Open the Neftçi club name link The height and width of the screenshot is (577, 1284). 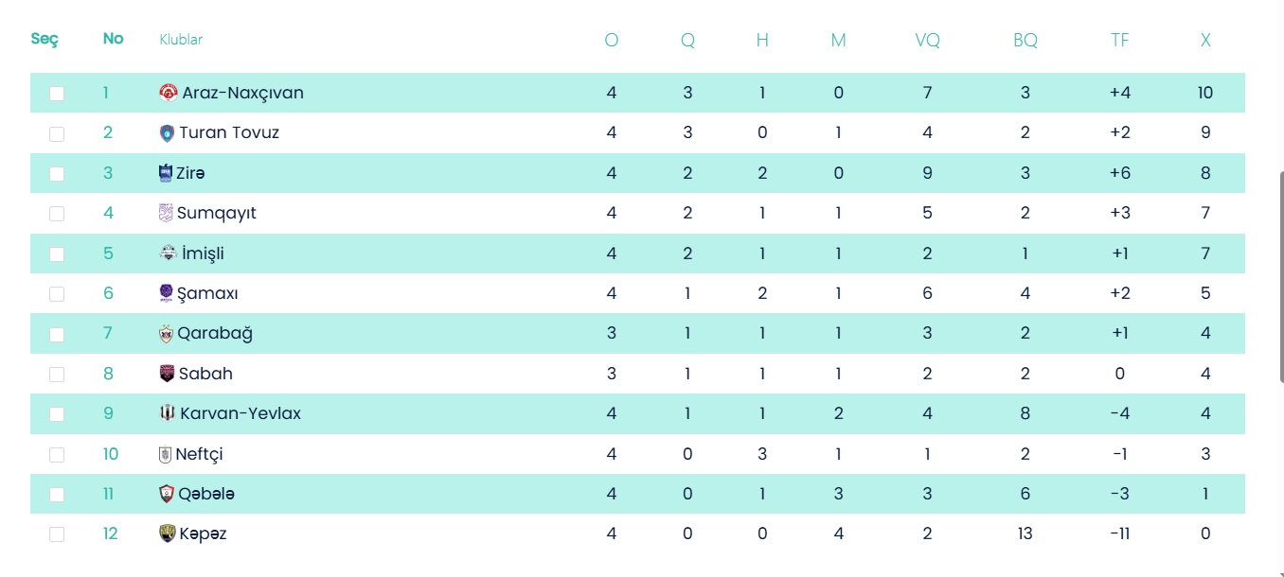[199, 454]
